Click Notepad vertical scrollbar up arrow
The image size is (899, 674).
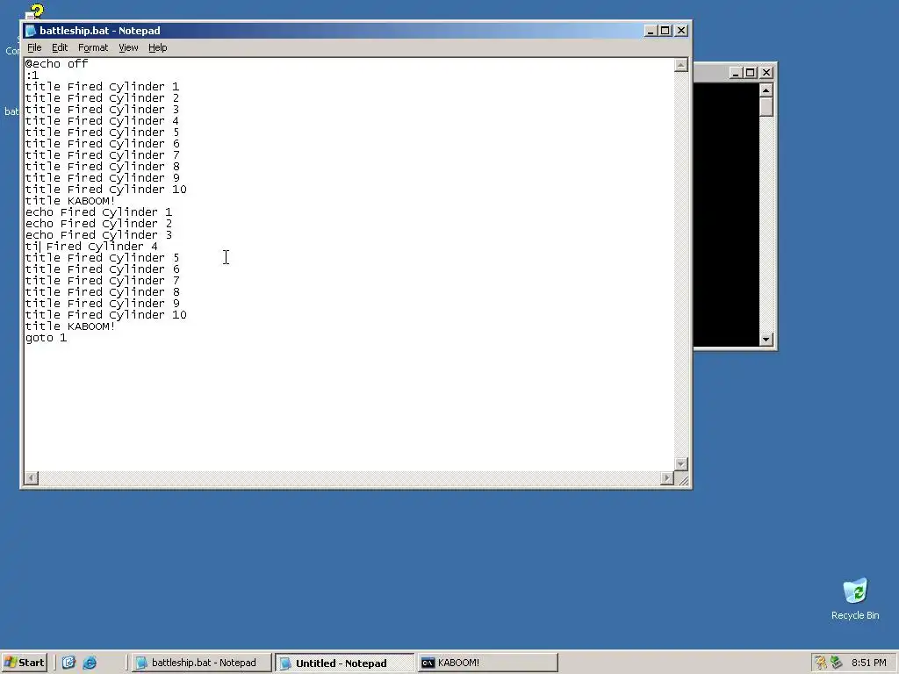(681, 65)
